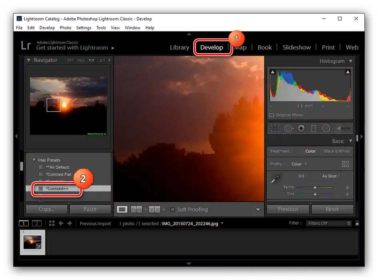Switch to Before/After left-right view
This screenshot has height=280, width=378.
pyautogui.click(x=136, y=209)
